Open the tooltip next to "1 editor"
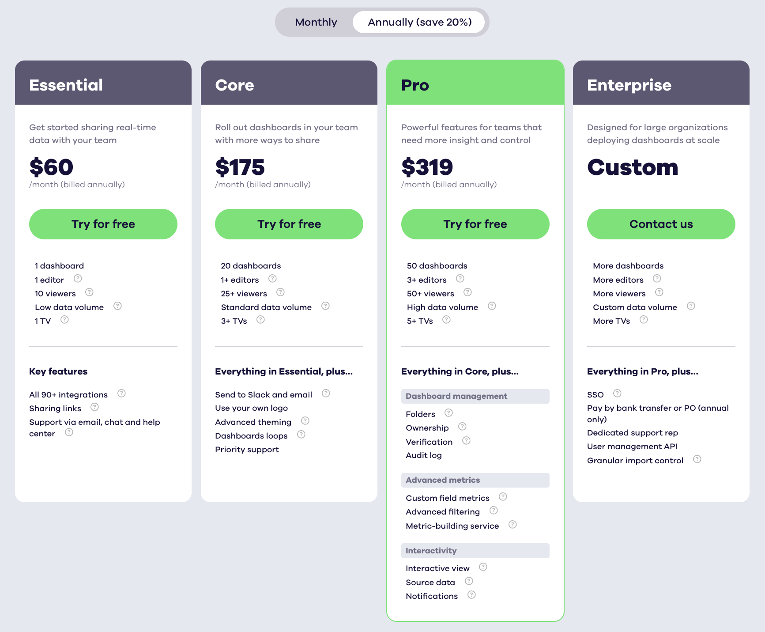The image size is (765, 632). pyautogui.click(x=78, y=279)
